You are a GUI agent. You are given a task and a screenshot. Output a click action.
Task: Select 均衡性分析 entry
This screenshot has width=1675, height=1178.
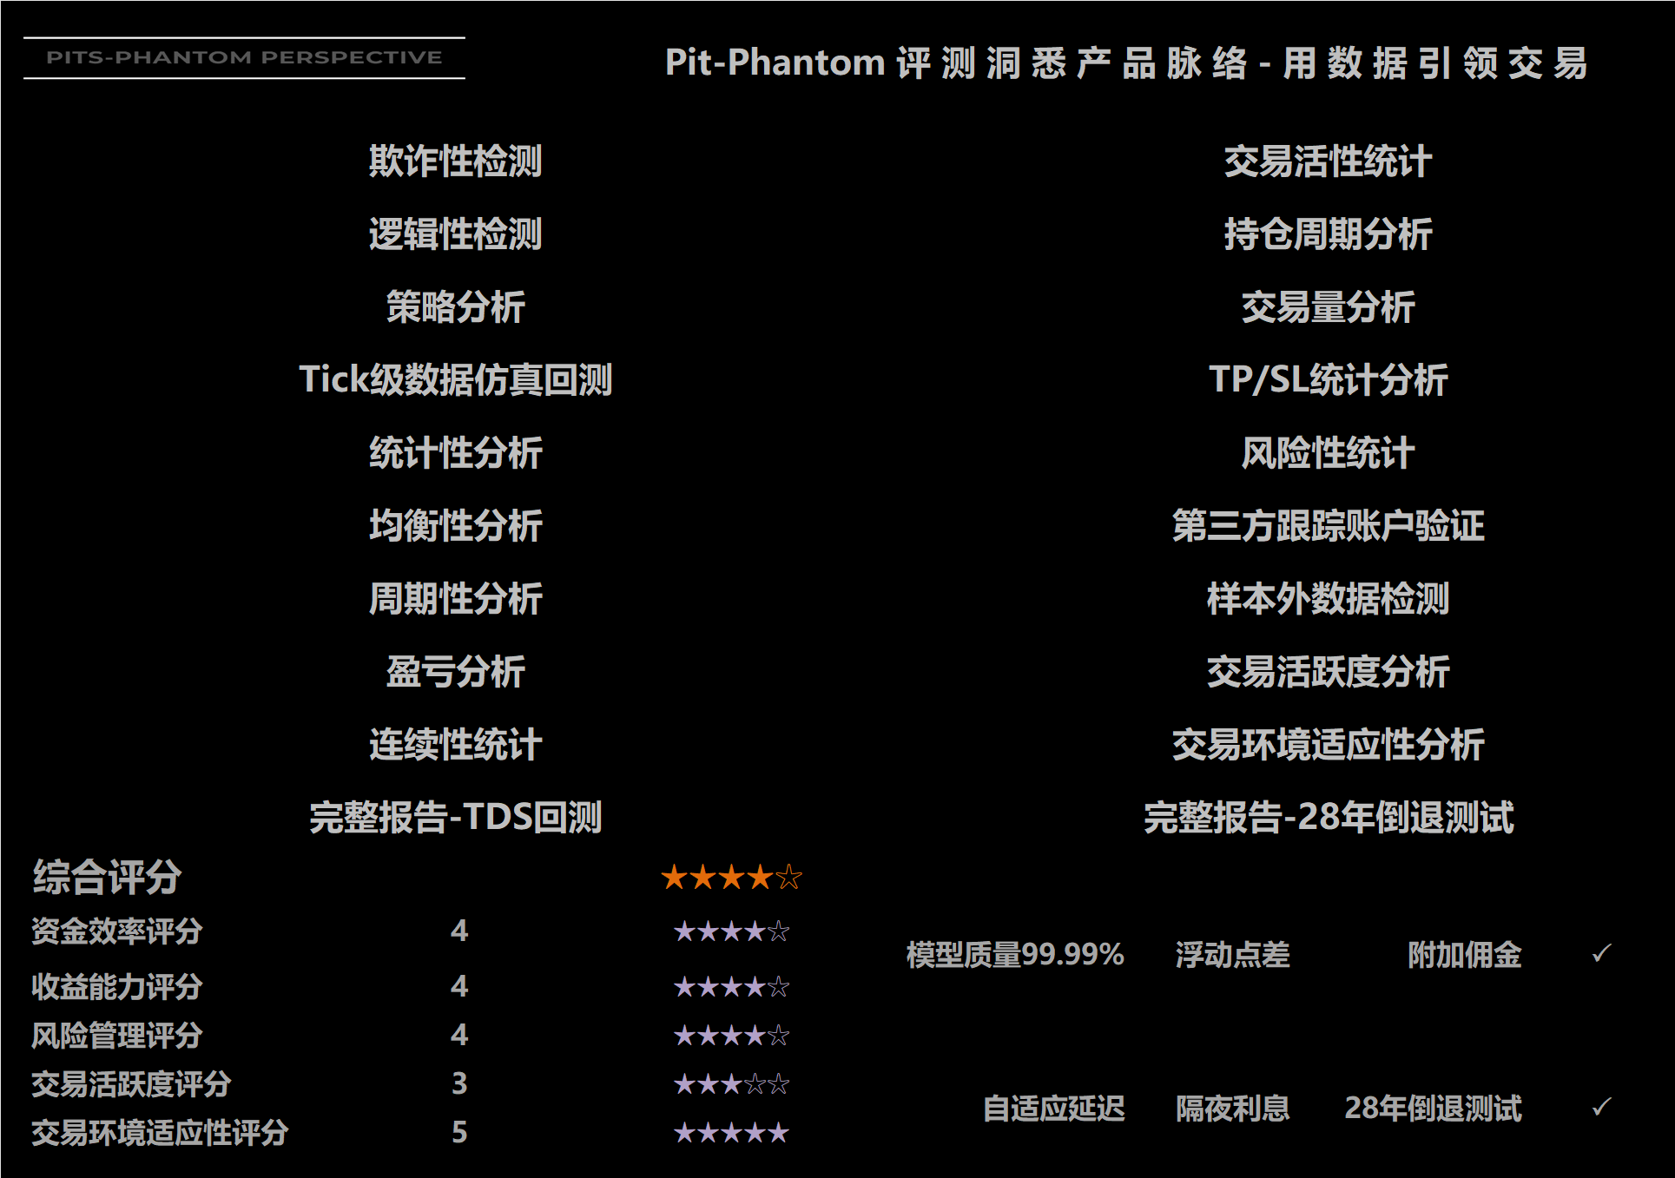455,526
